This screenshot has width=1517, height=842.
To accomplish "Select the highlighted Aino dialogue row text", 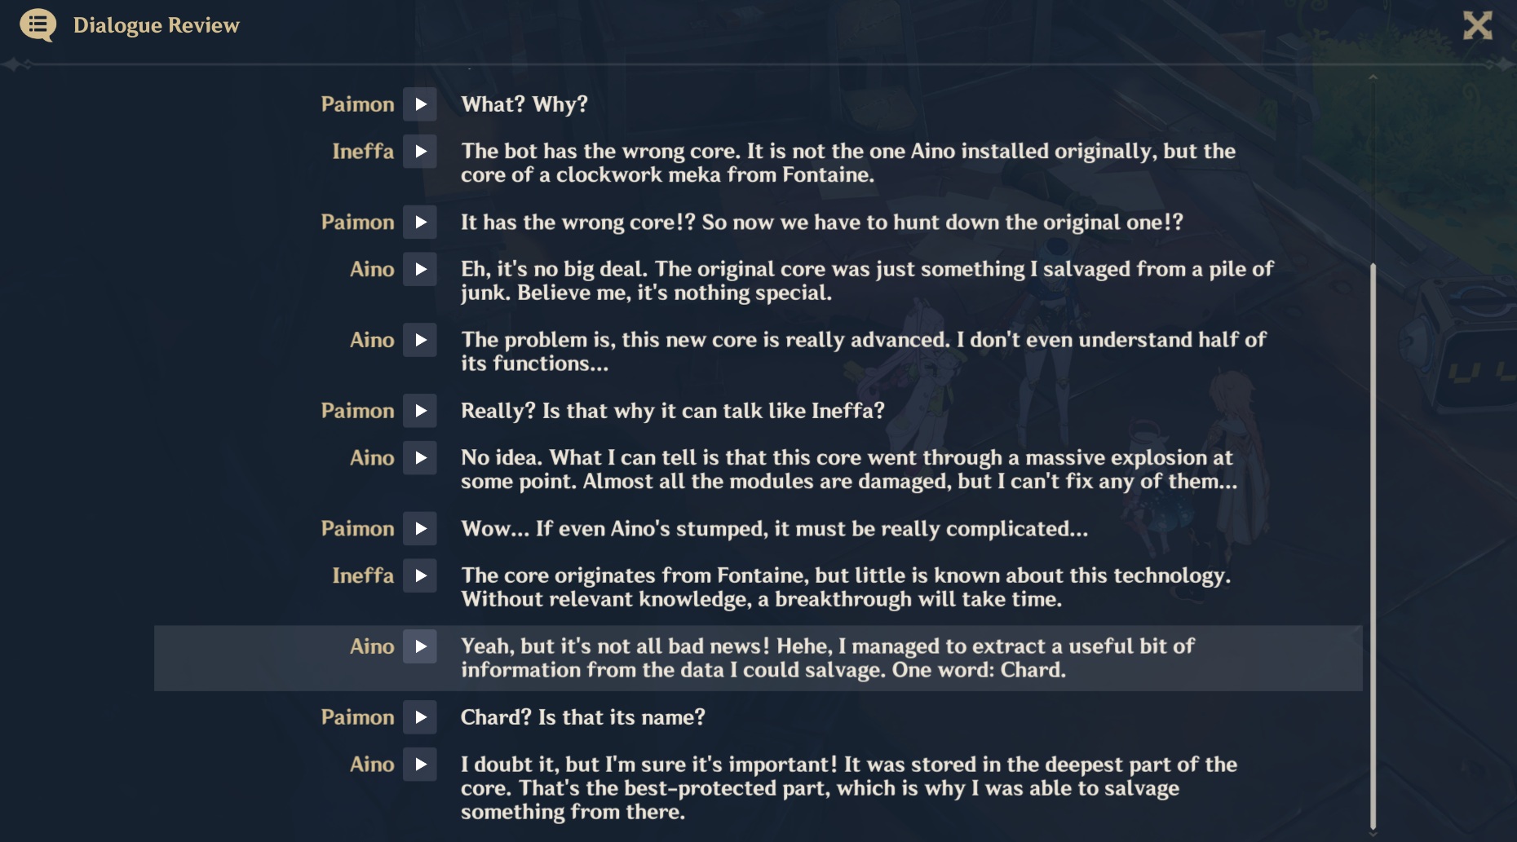I will coord(827,658).
